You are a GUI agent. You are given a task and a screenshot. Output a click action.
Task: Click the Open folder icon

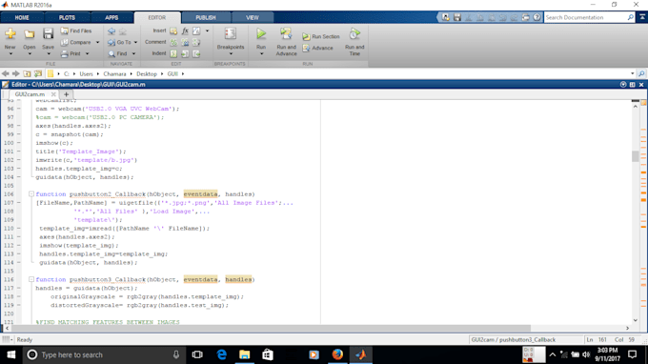29,34
